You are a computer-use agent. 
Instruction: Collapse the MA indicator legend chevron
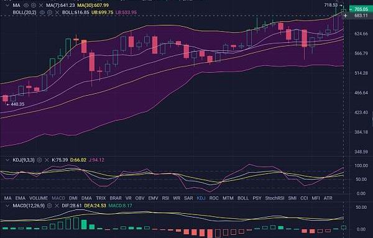(7, 5)
